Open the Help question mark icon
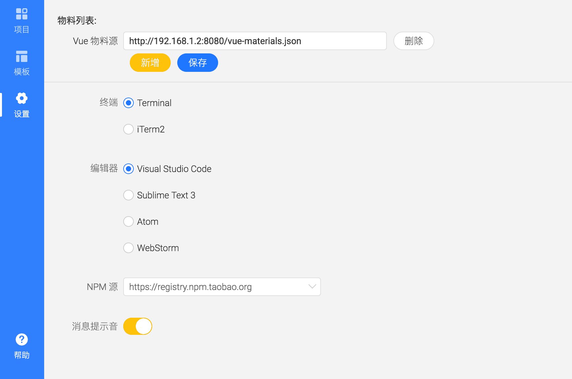The height and width of the screenshot is (379, 572). (x=22, y=339)
